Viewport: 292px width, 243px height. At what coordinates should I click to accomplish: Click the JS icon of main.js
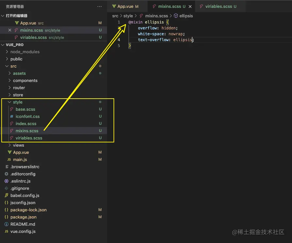coord(9,159)
